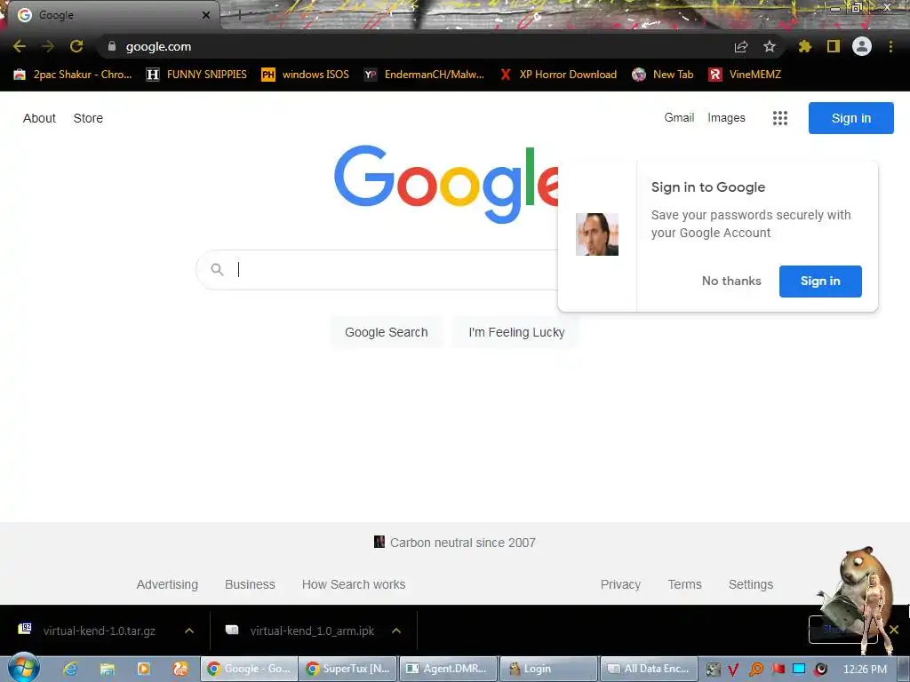Expand the virtual-kend_1.0_arm.ipk download options chevron
The height and width of the screenshot is (682, 910).
[396, 631]
